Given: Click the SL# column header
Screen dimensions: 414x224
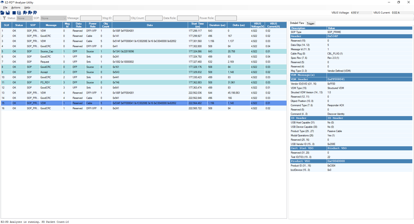Looking at the screenshot, I should pos(6,25).
